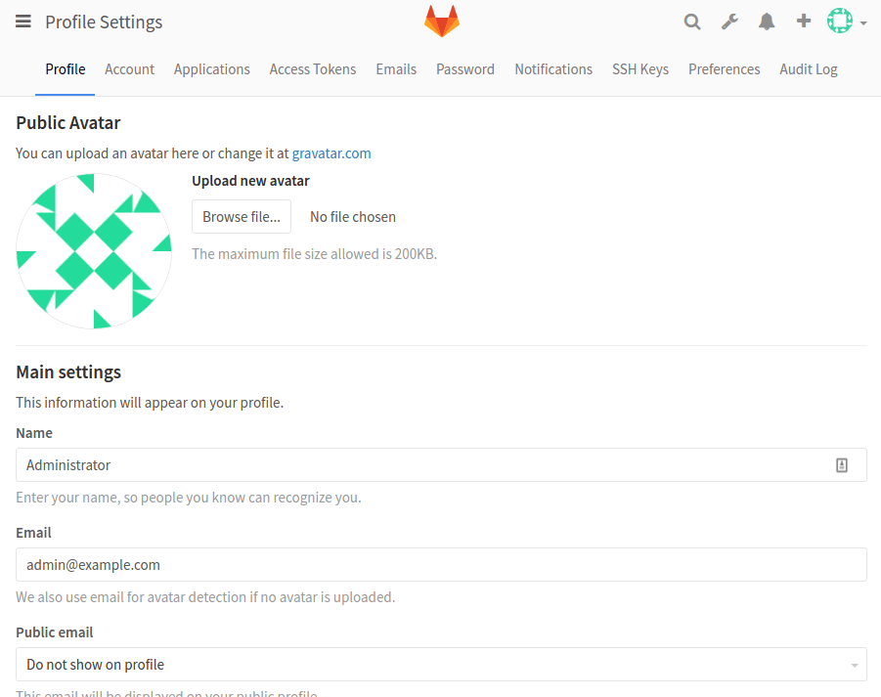Viewport: 881px width, 697px height.
Task: Click the GitLab fox logo
Action: tap(440, 20)
